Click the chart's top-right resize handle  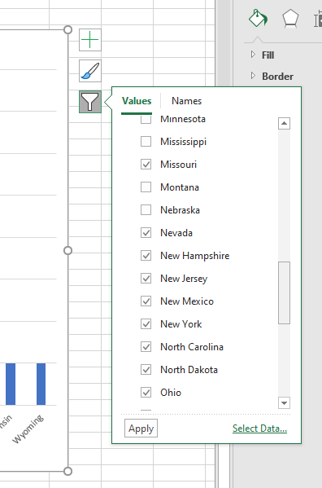tap(67, 30)
